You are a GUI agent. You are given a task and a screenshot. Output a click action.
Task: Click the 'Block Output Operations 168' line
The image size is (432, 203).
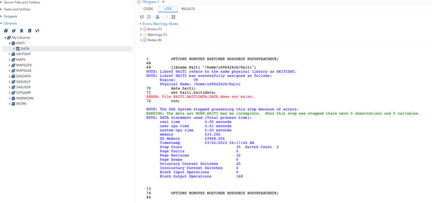click(x=201, y=176)
